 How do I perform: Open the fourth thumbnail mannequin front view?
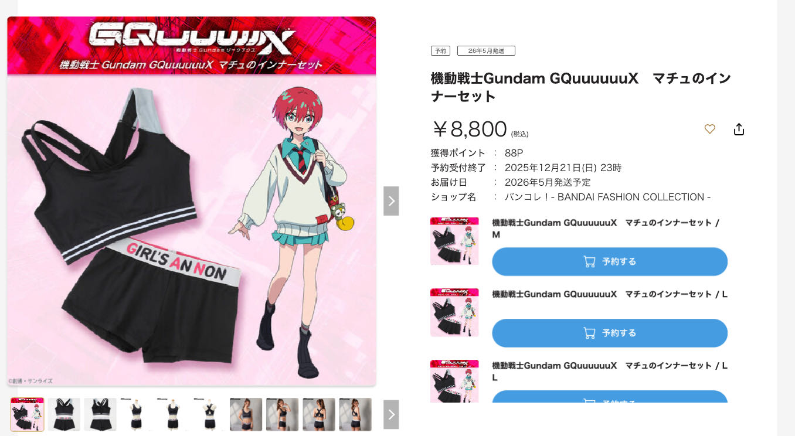137,414
